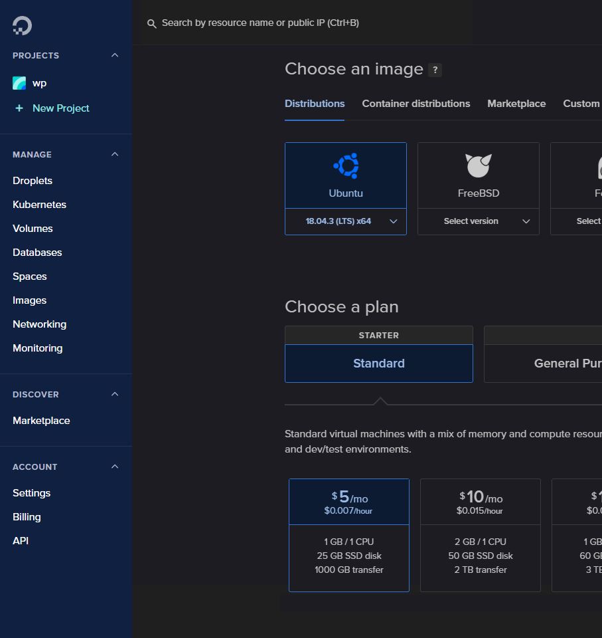This screenshot has height=638, width=602.
Task: Select the General Purpose plan
Action: coord(543,364)
